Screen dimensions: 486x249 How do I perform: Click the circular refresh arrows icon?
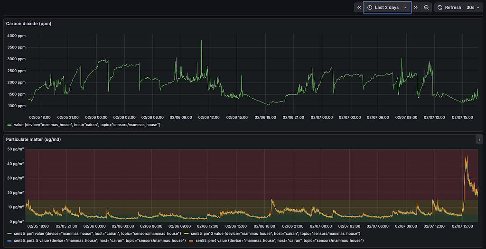tap(440, 8)
